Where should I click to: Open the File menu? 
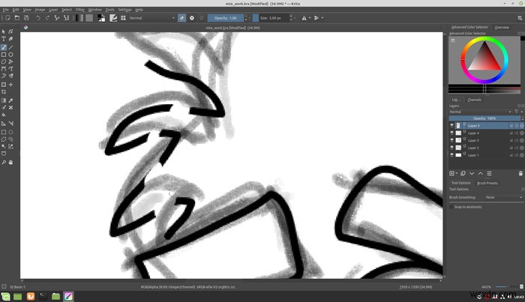coord(6,10)
